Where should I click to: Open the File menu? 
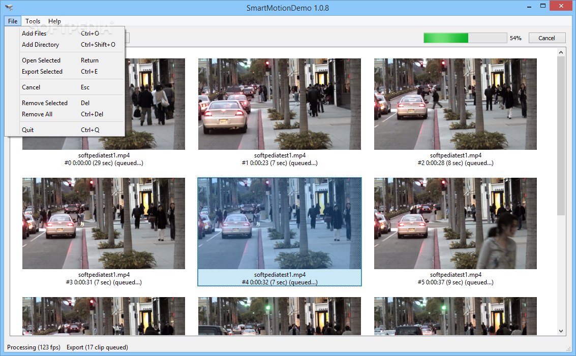(13, 21)
